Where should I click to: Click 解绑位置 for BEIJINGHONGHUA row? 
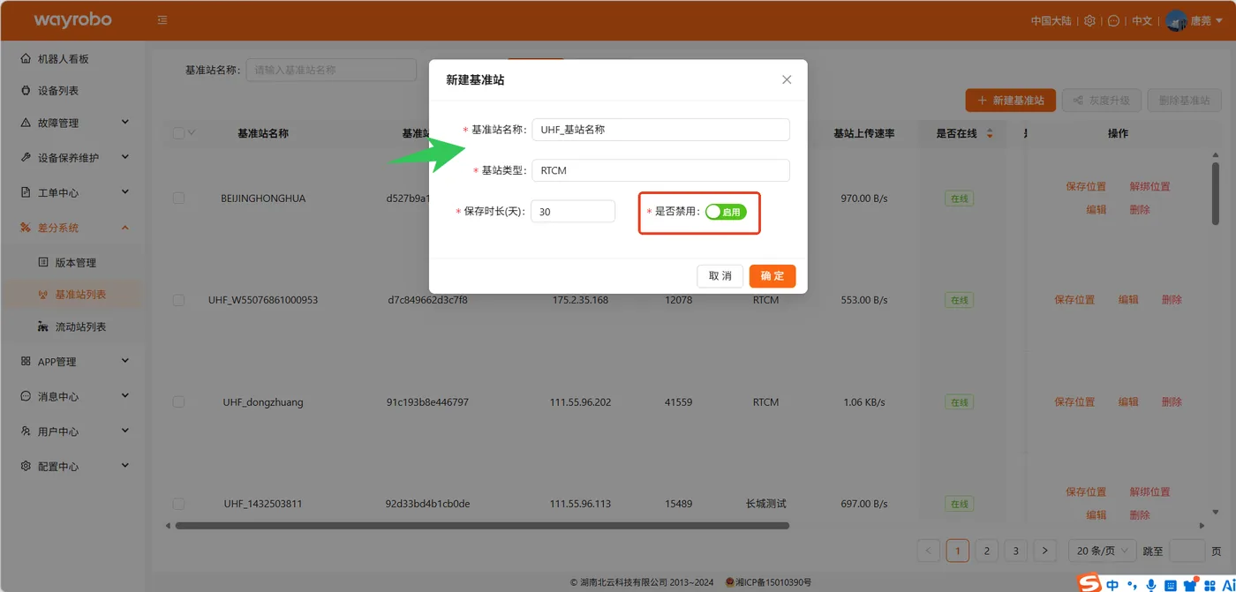pos(1149,187)
